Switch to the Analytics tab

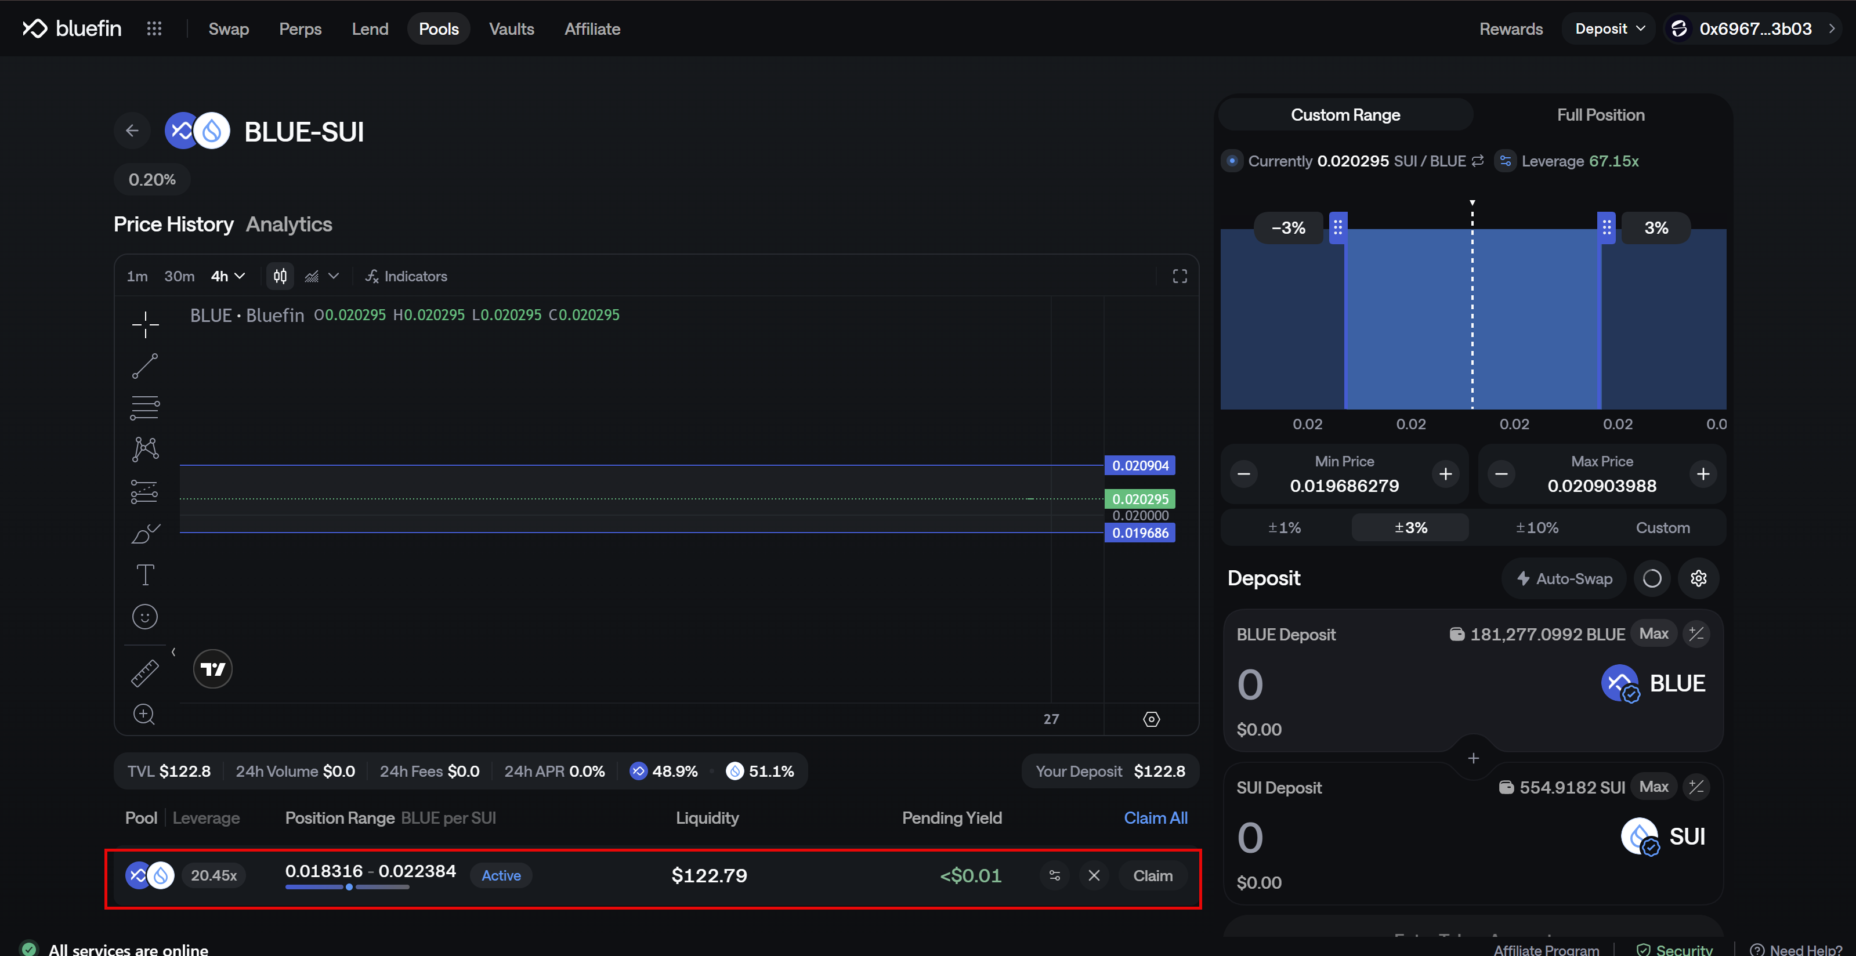click(289, 224)
